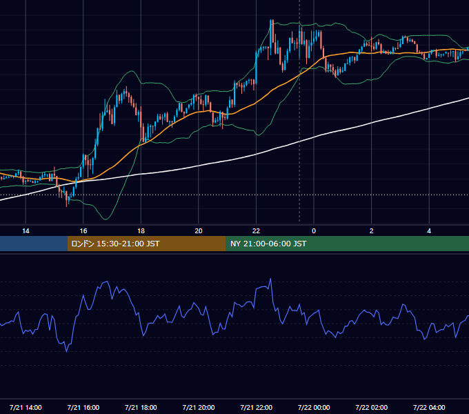Screen dimensions: 469x414
Task: Click the '22' hour label on price chart axis
Action: coord(256,231)
